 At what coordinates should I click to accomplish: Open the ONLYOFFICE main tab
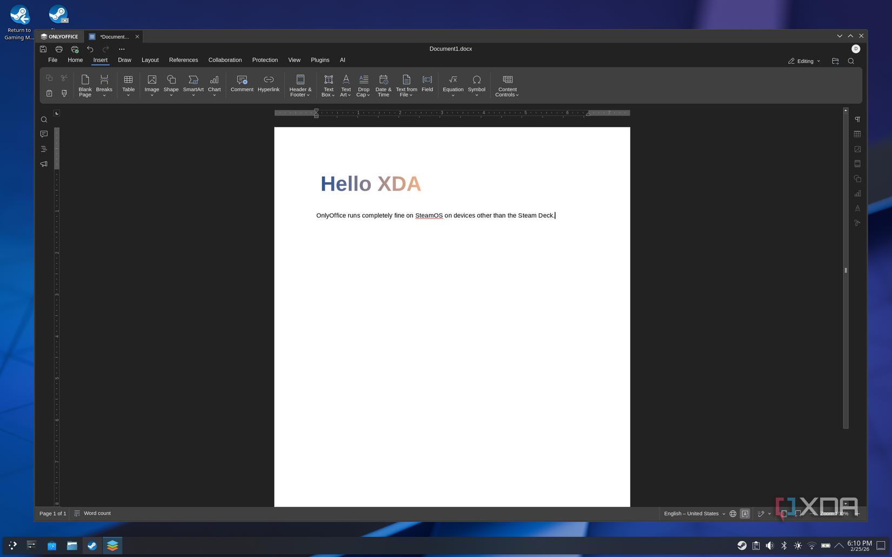click(59, 37)
